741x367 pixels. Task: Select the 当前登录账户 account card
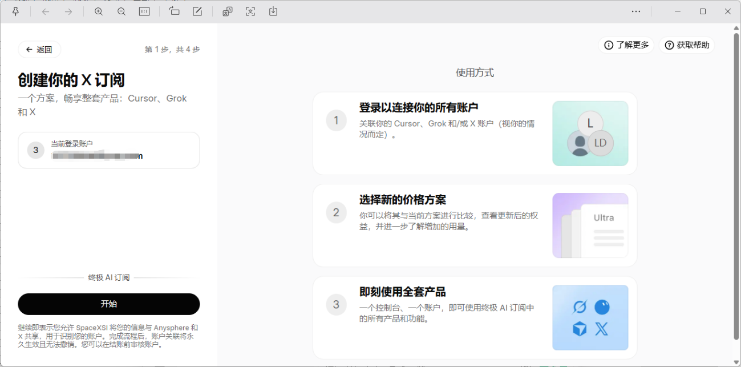point(109,150)
